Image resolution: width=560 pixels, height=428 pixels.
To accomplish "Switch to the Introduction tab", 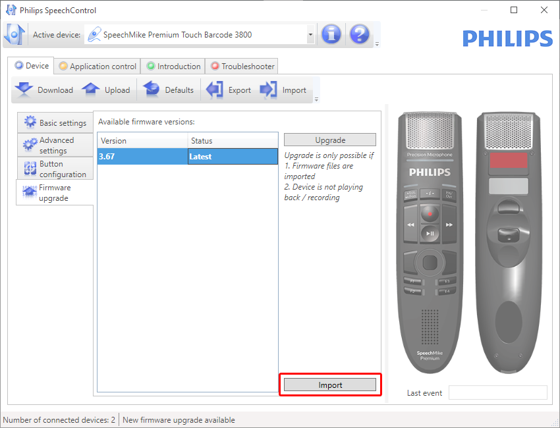I will (173, 66).
